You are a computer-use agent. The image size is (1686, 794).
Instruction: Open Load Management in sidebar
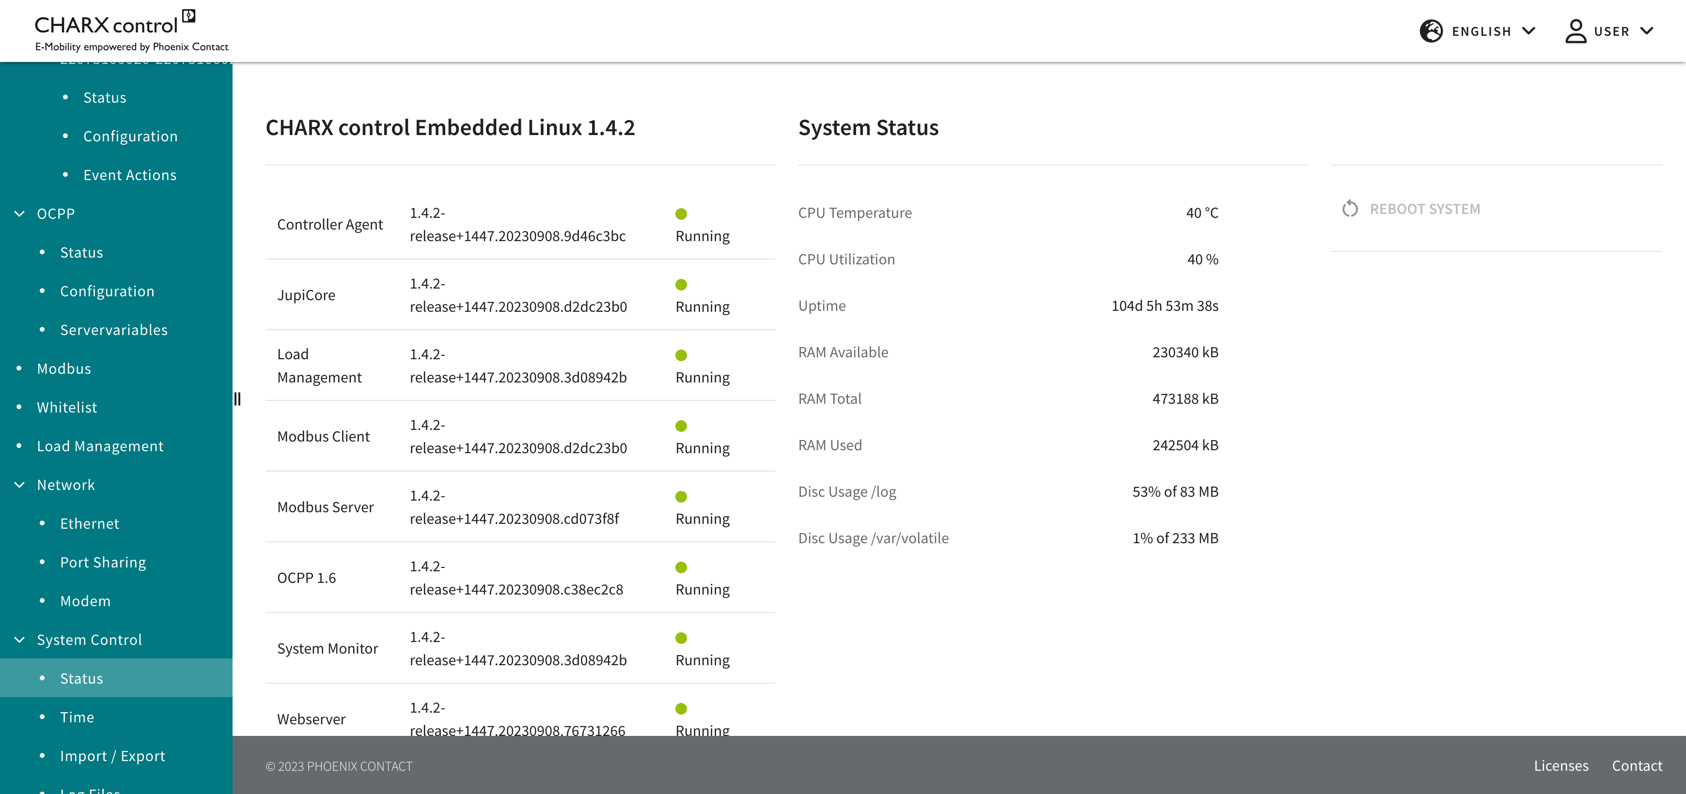pyautogui.click(x=100, y=445)
